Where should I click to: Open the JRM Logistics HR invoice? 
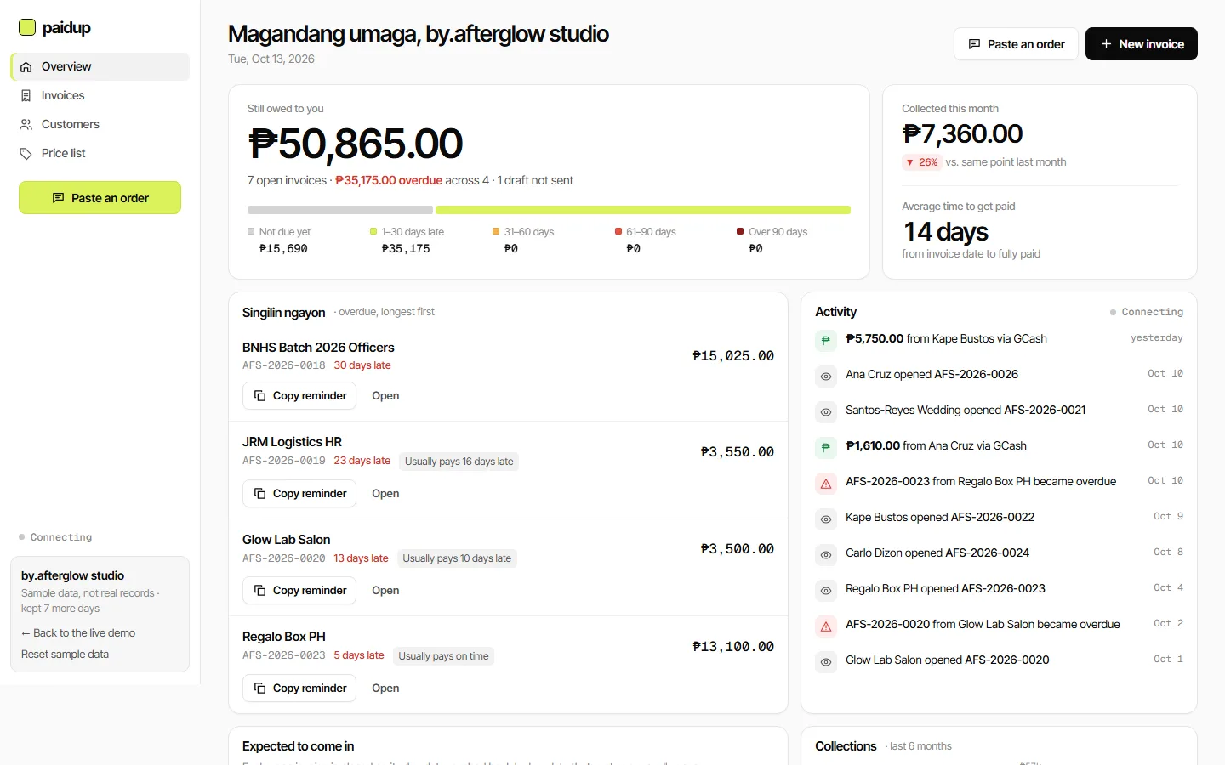[385, 494]
